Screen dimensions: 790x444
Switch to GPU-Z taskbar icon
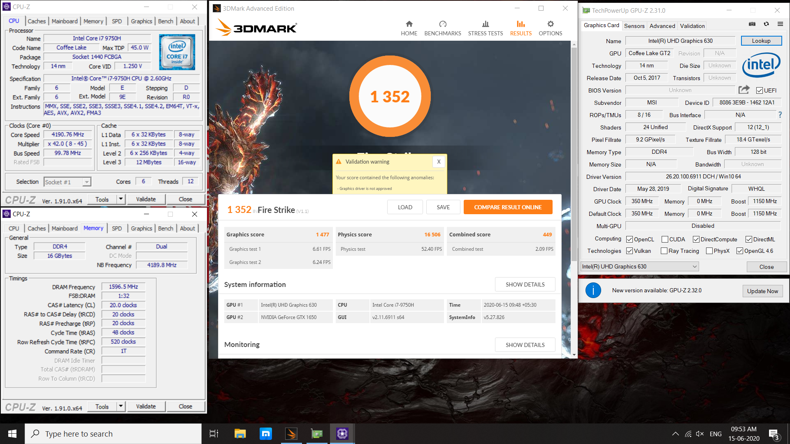[317, 434]
